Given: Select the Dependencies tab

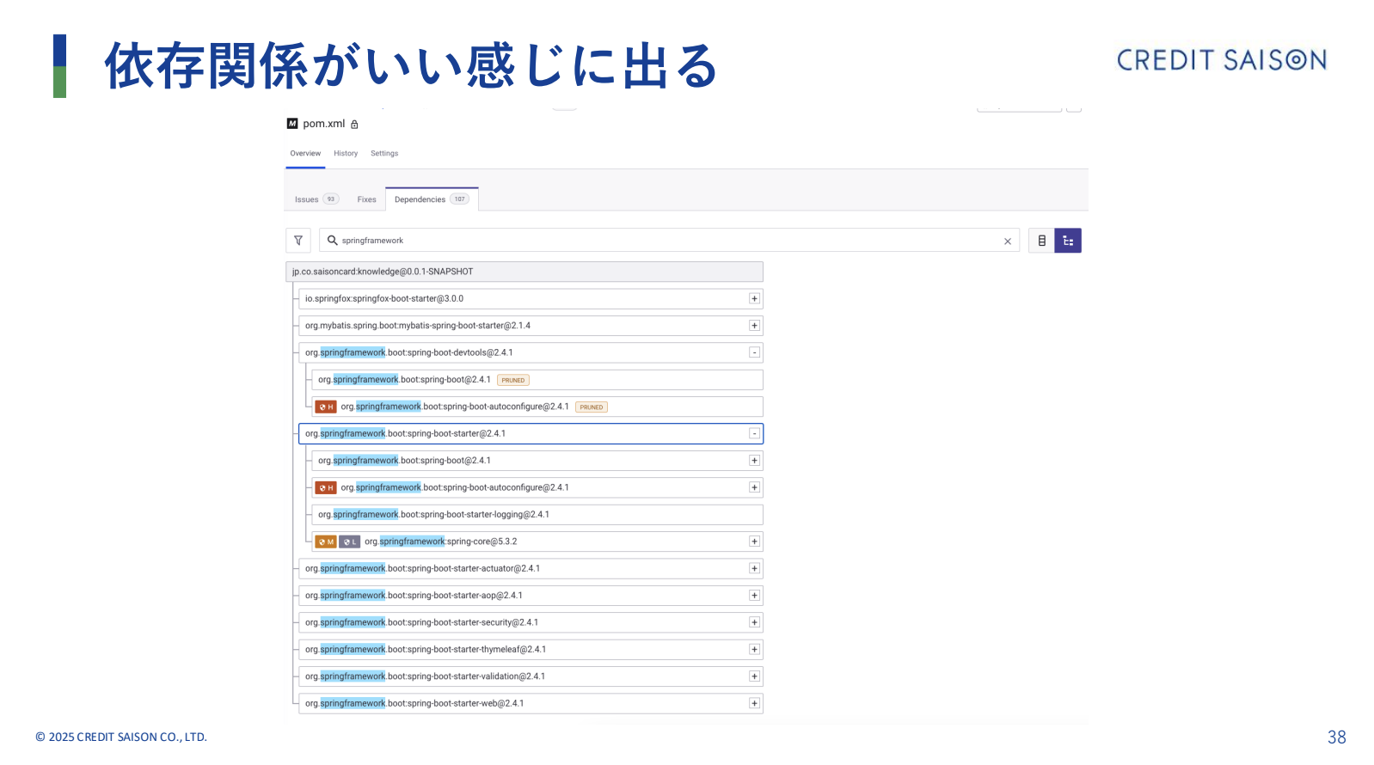Looking at the screenshot, I should [432, 199].
